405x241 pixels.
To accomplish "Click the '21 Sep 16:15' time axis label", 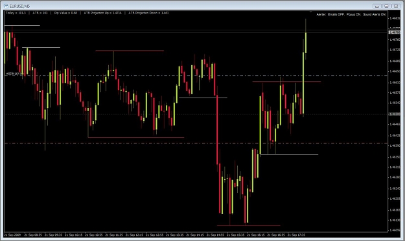I will pyautogui.click(x=255, y=235).
